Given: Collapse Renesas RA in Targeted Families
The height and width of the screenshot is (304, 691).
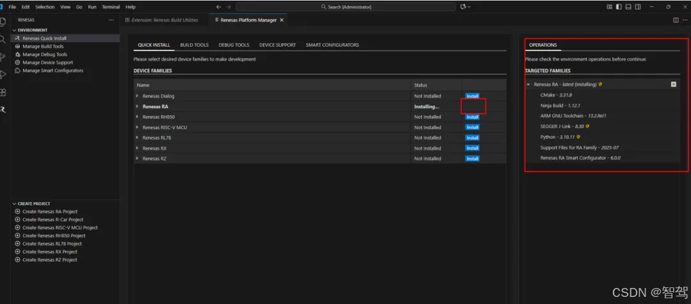Looking at the screenshot, I should [528, 84].
